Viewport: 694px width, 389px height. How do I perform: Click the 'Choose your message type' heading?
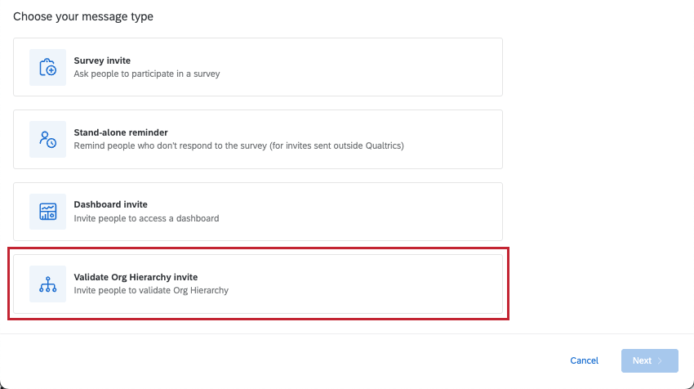tap(83, 16)
